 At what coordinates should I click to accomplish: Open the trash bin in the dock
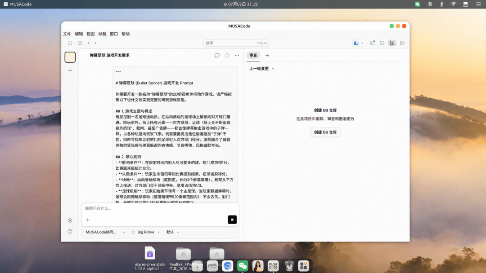point(289,266)
